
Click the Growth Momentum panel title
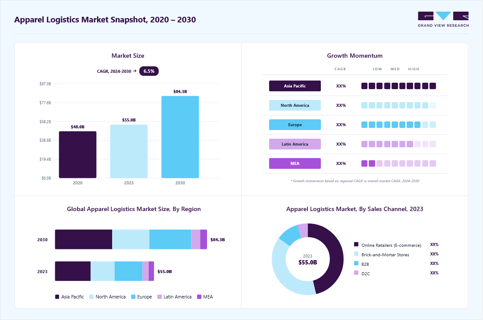coord(354,56)
